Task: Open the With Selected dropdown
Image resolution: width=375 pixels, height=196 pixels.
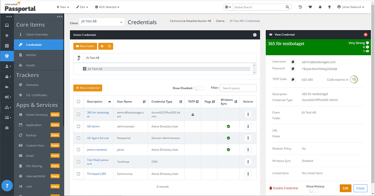Action: coord(107,7)
